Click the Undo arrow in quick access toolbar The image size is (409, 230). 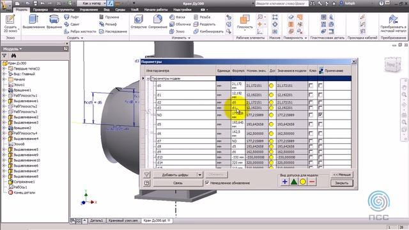pos(43,3)
